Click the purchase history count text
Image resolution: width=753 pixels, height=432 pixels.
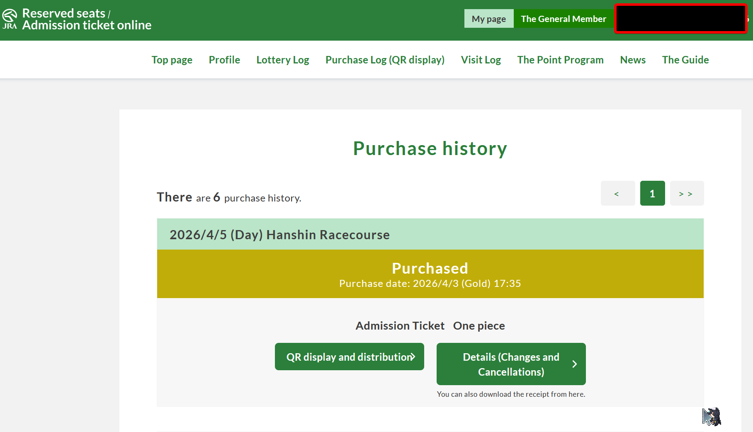tap(229, 197)
